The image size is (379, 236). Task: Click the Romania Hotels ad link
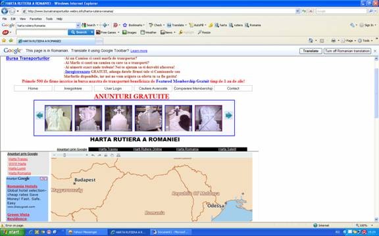click(x=22, y=186)
